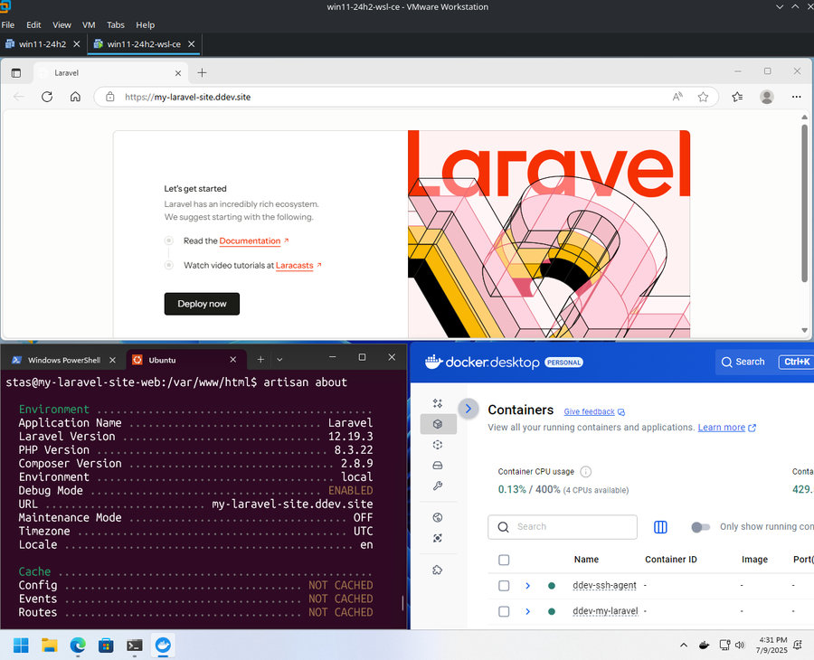Expand the ddev-ssh-agent container row
The width and height of the screenshot is (814, 660).
527,585
